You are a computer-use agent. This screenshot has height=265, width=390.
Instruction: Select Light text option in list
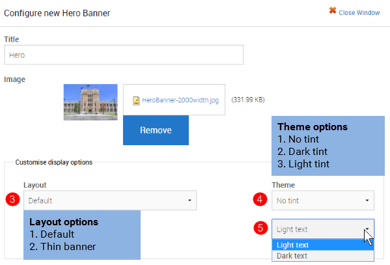click(322, 245)
